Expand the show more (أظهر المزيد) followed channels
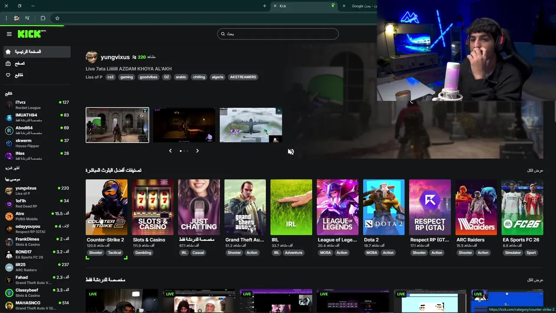The height and width of the screenshot is (313, 556). click(12, 168)
